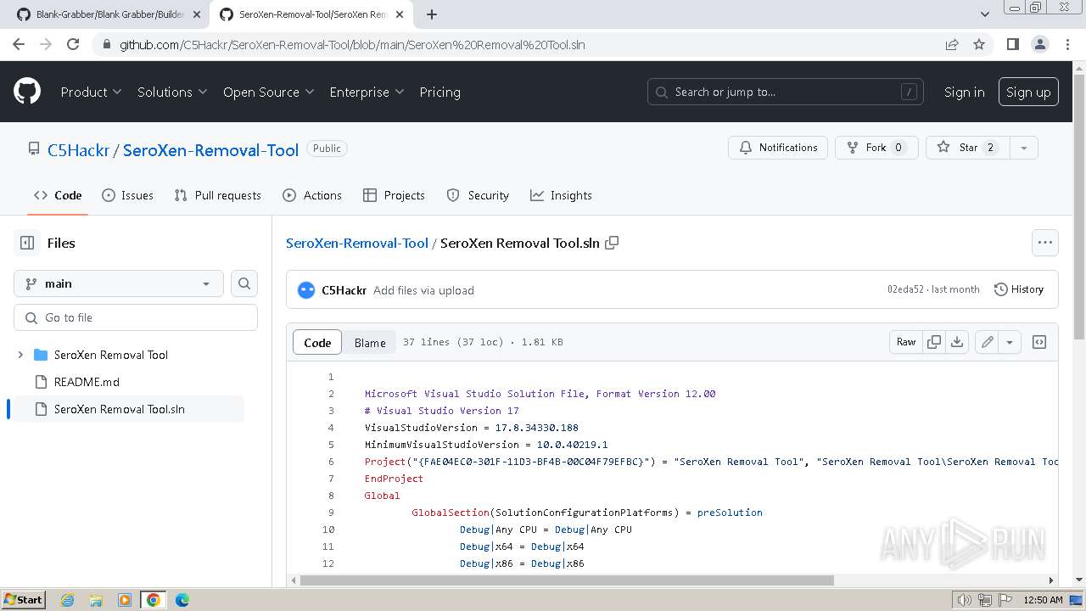Select SeroXen Removal Tool.sln tree item
1086x611 pixels.
point(129,409)
